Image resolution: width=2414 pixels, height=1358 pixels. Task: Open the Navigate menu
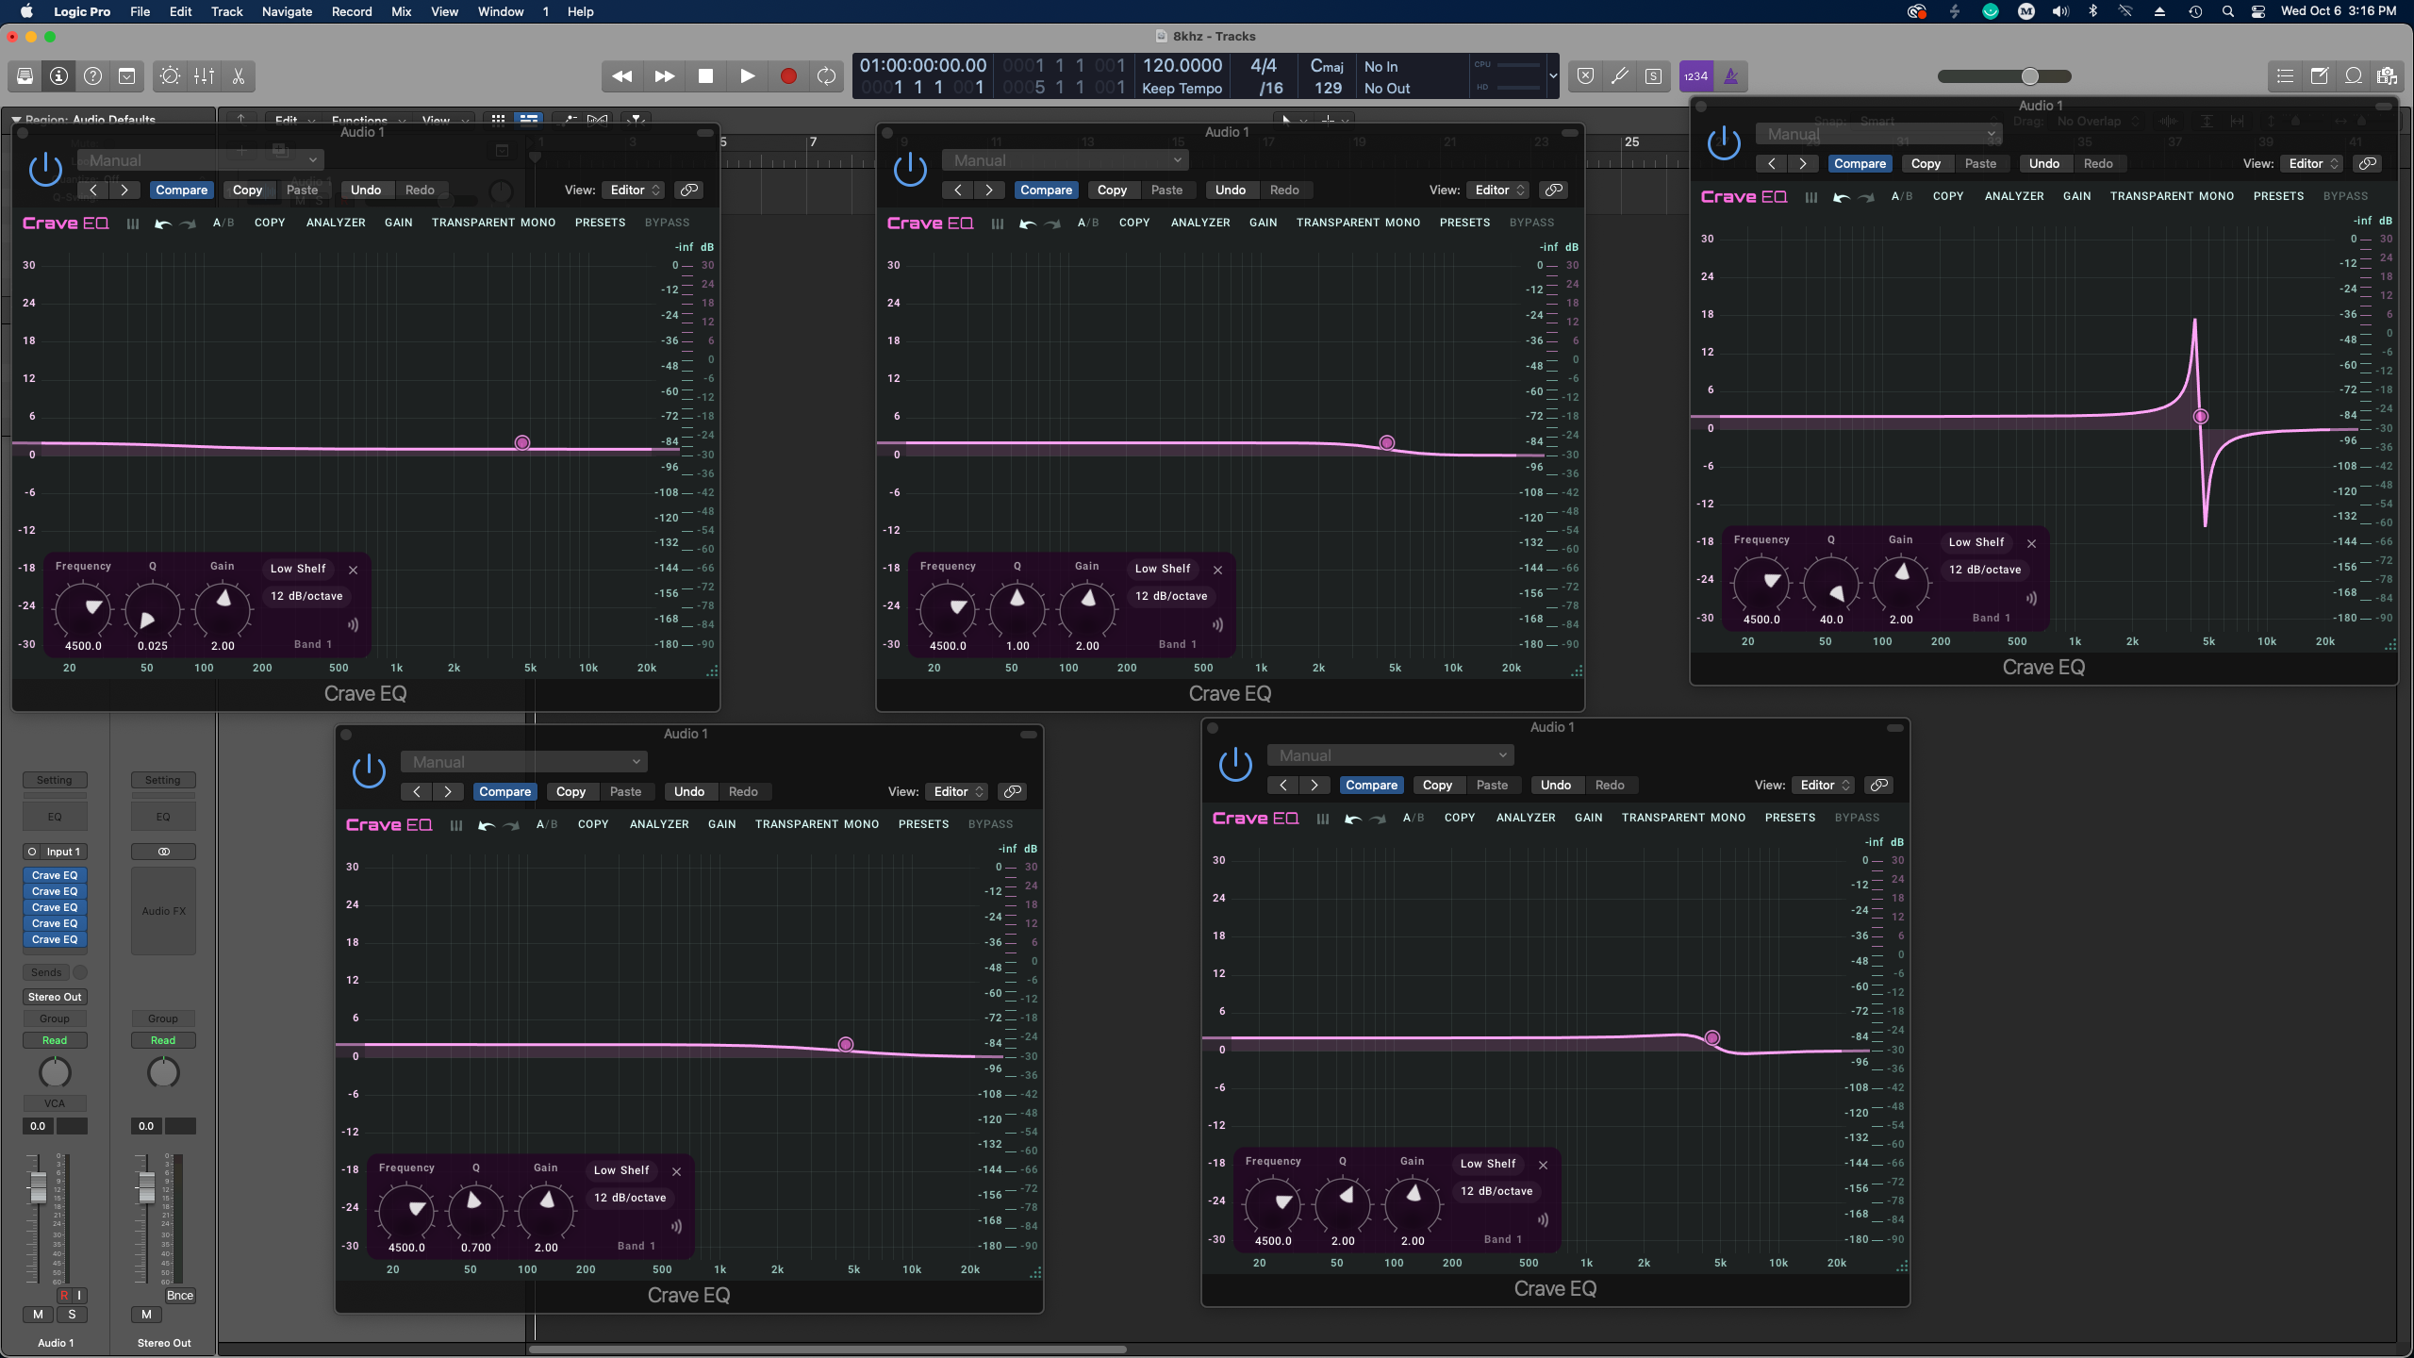(x=287, y=11)
